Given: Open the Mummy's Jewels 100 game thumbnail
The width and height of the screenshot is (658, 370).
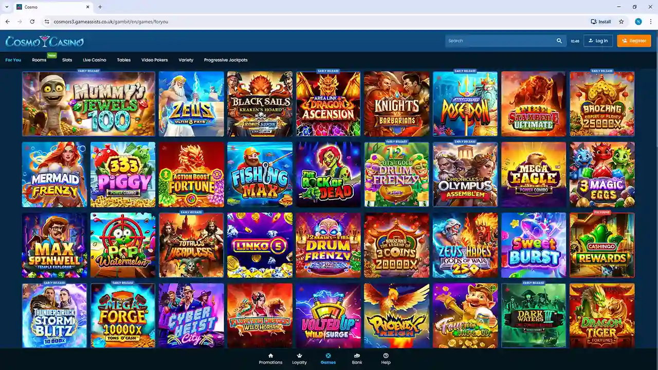Looking at the screenshot, I should pyautogui.click(x=88, y=104).
